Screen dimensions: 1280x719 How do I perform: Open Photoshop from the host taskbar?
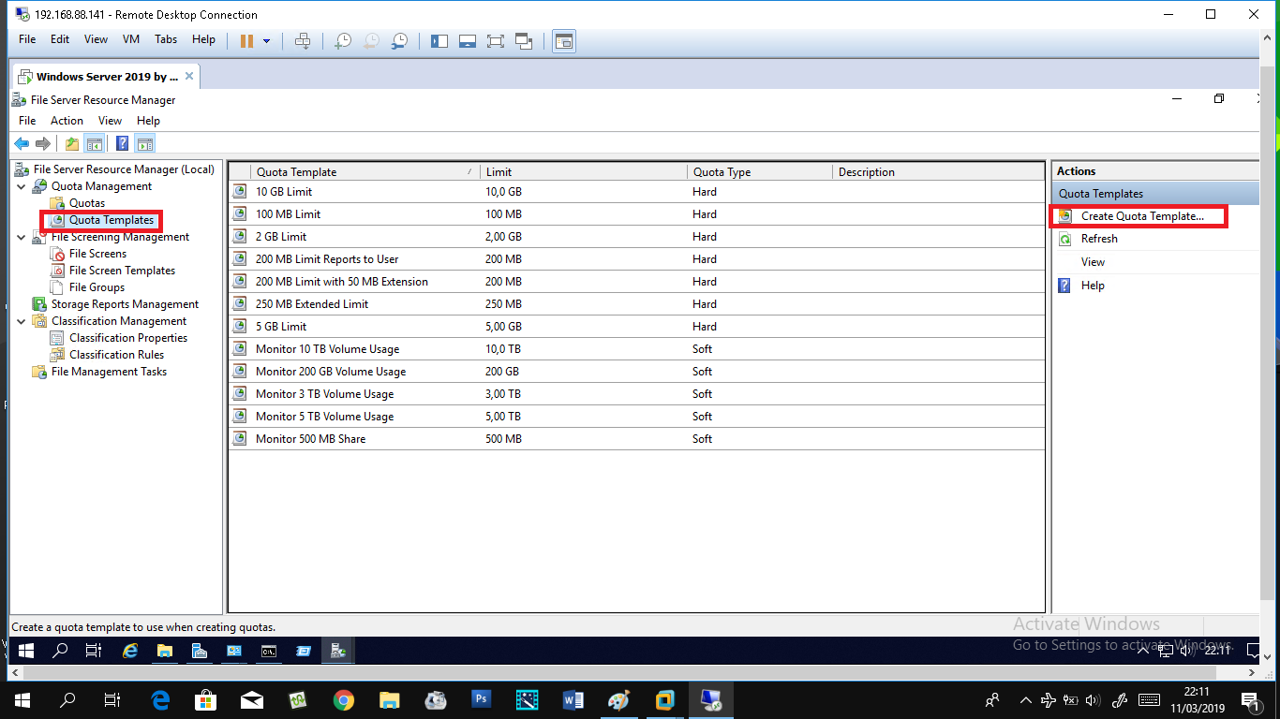481,699
